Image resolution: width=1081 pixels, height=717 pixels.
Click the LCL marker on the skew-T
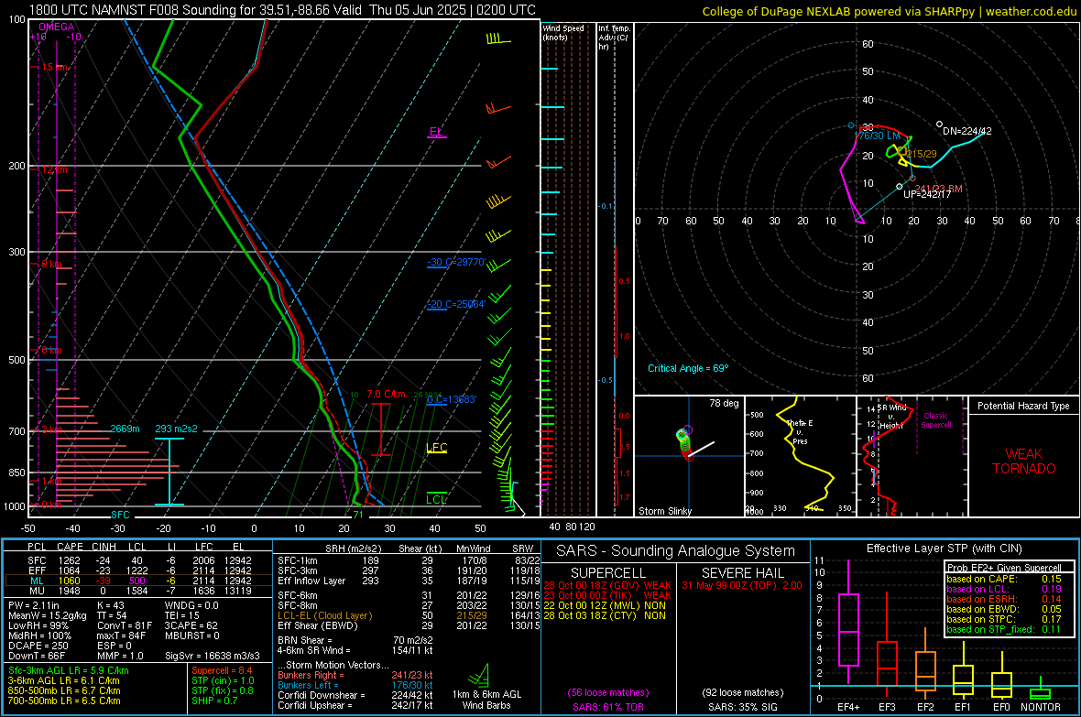pos(436,499)
